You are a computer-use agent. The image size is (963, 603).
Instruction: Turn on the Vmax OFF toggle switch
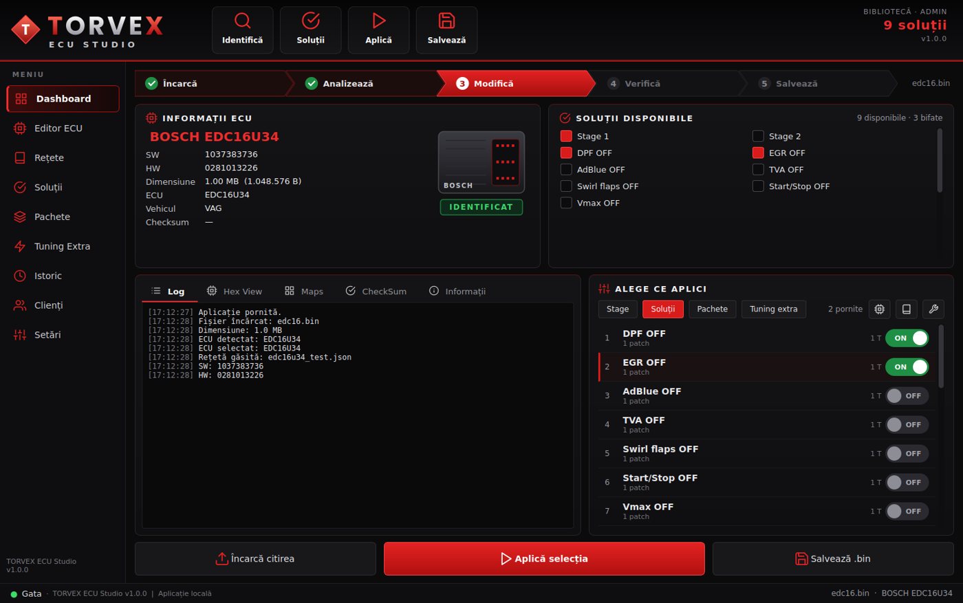point(907,512)
